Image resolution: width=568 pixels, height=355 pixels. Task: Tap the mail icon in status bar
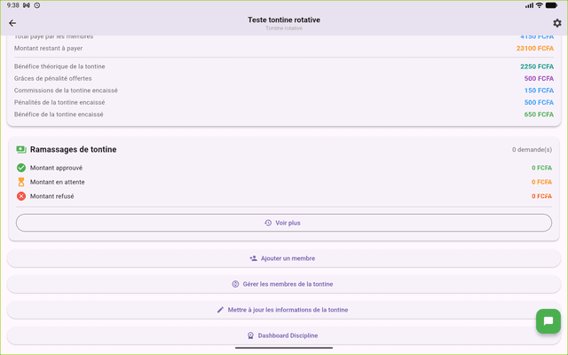point(27,5)
